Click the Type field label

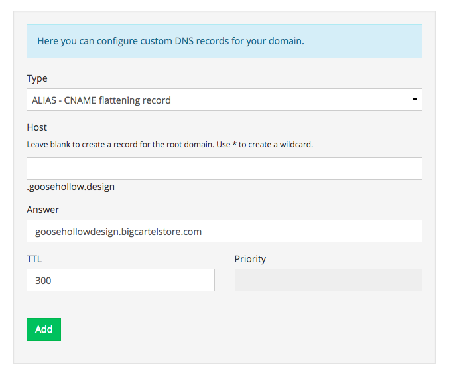(37, 78)
